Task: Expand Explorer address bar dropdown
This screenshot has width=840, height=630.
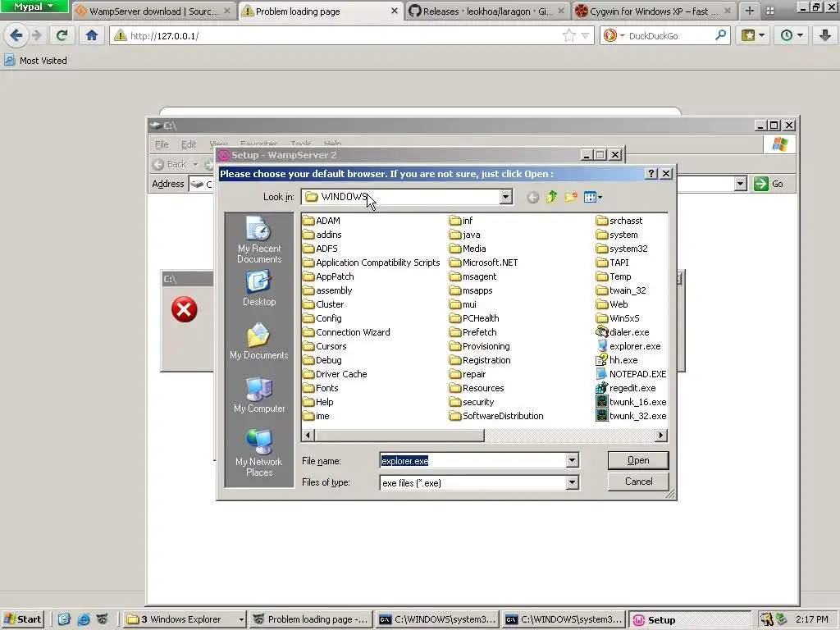Action: 741,184
